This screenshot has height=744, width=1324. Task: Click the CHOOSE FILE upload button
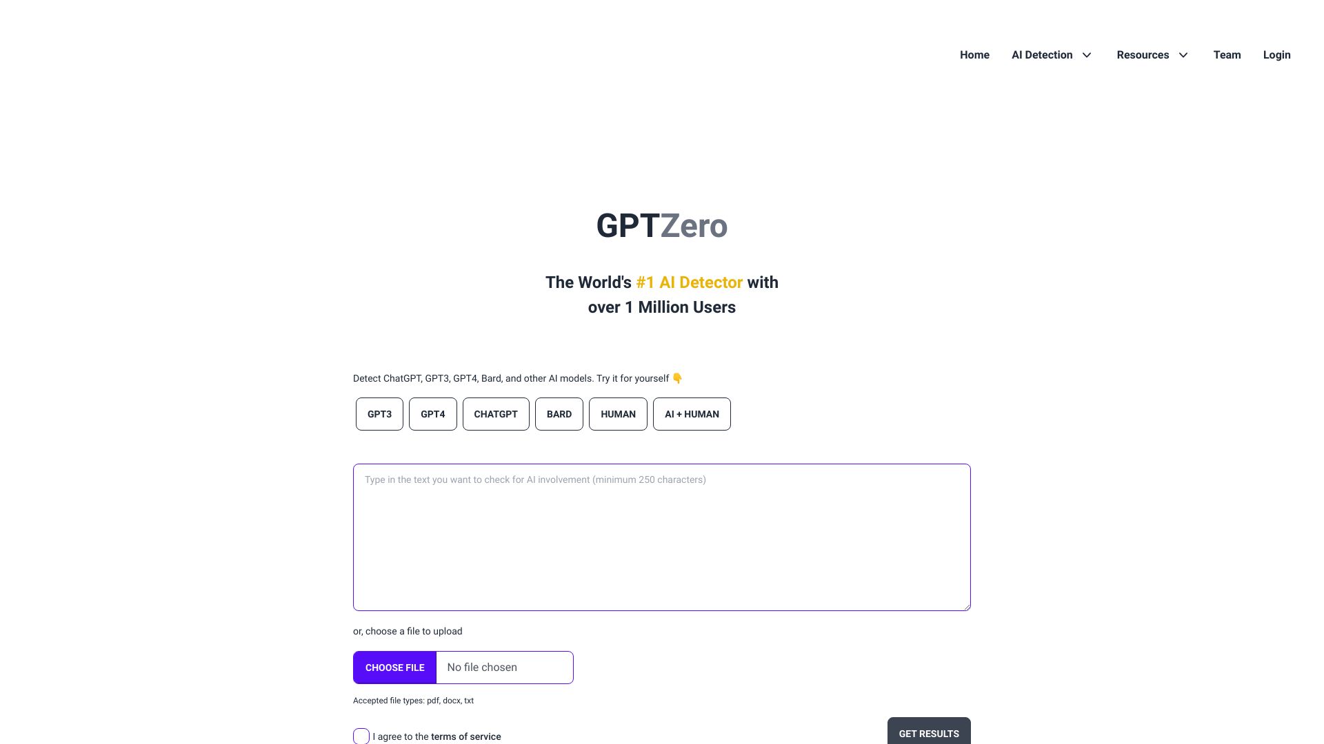394,666
